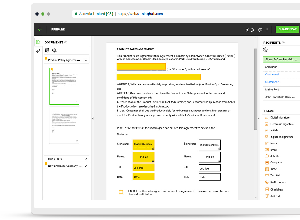300x220 pixels.
Task: Open the three-dot more options menu
Action: (267, 30)
